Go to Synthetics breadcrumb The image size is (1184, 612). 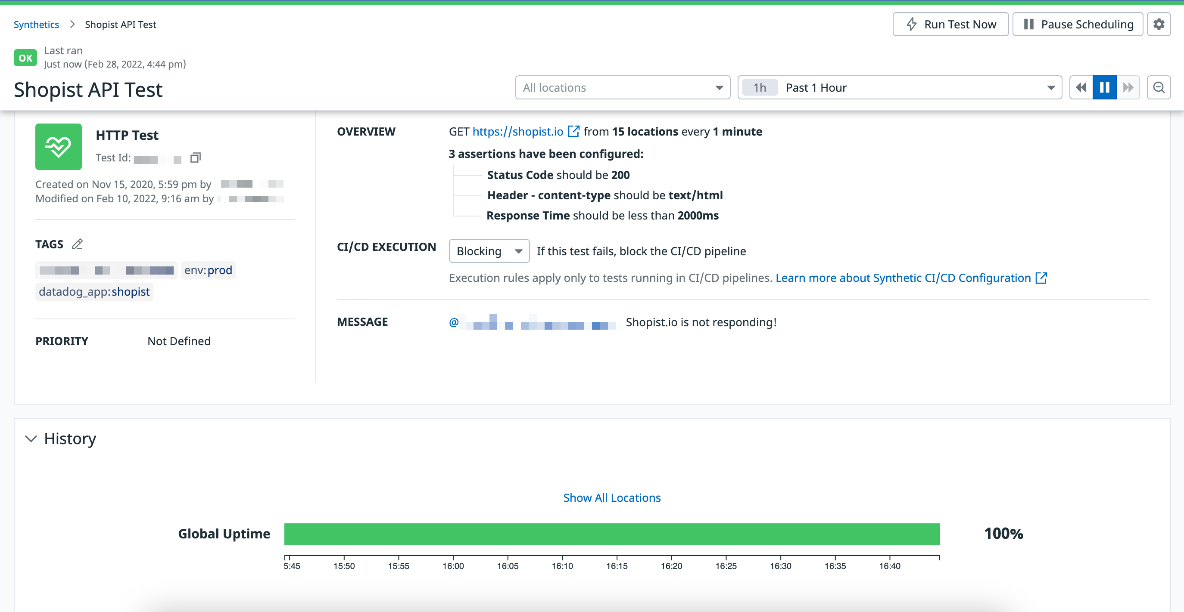pos(36,25)
